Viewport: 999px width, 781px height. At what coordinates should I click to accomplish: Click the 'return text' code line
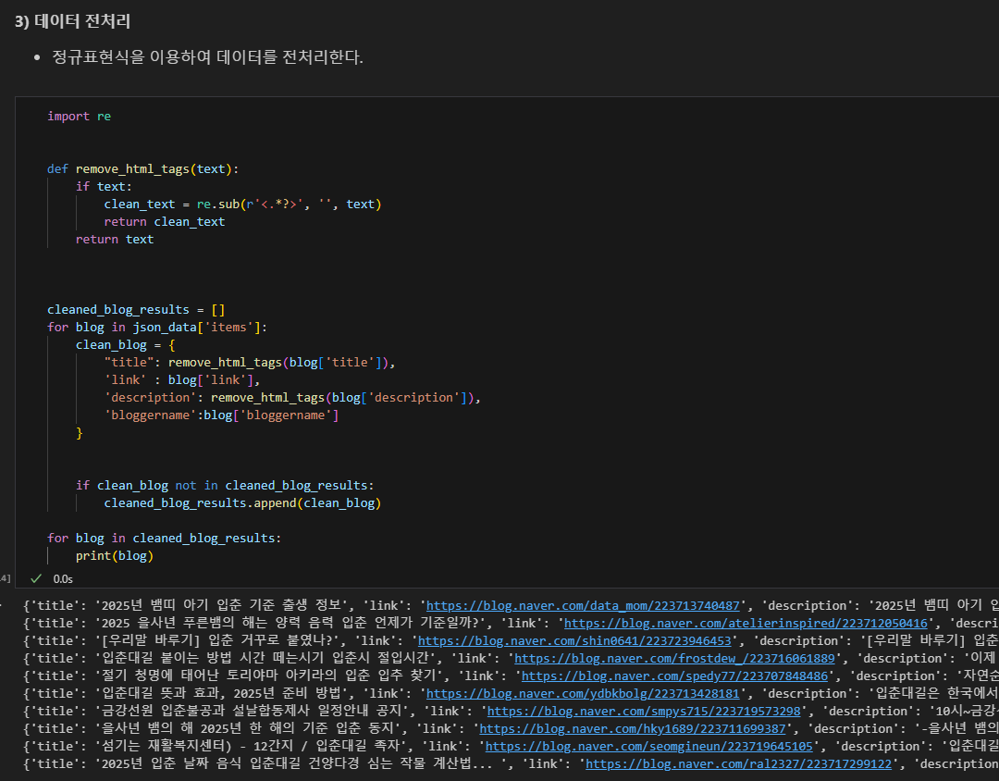tap(115, 239)
